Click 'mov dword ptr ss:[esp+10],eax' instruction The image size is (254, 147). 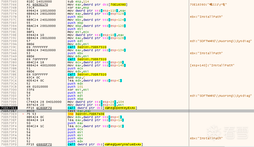(96, 35)
